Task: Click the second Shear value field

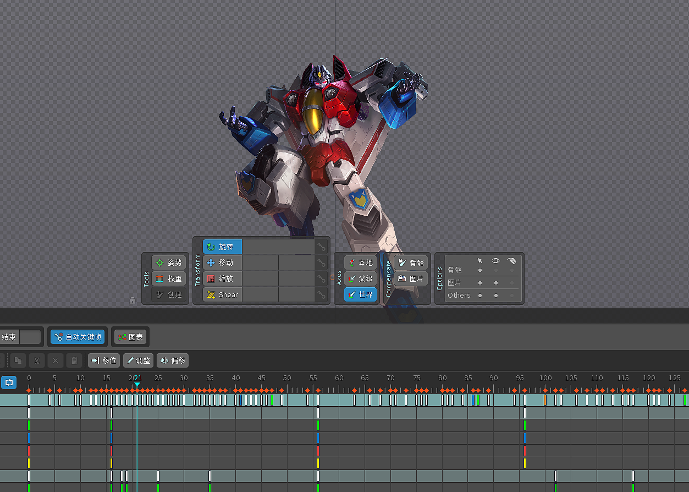Action: click(296, 294)
